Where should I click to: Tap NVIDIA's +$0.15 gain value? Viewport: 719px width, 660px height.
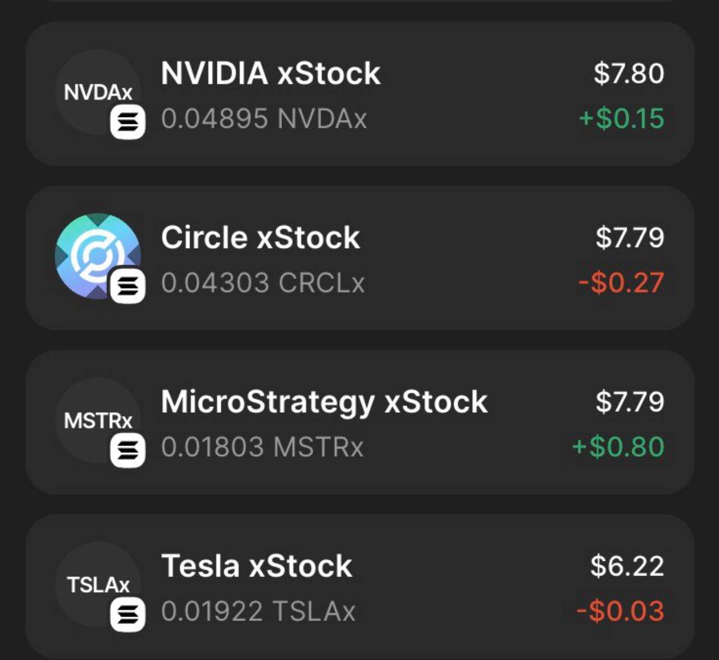[621, 119]
